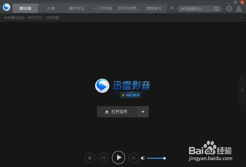Expand the address bar chevron

point(241,18)
